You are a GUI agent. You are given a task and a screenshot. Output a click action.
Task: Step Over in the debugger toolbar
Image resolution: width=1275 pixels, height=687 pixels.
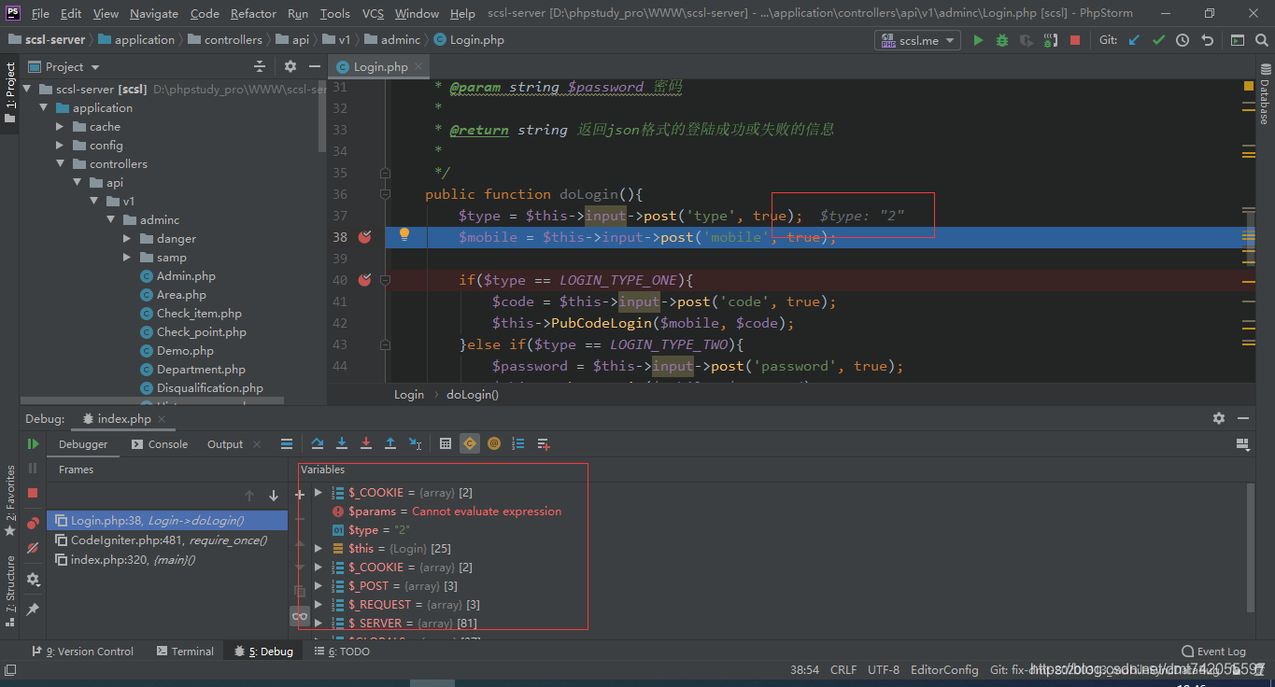(318, 444)
